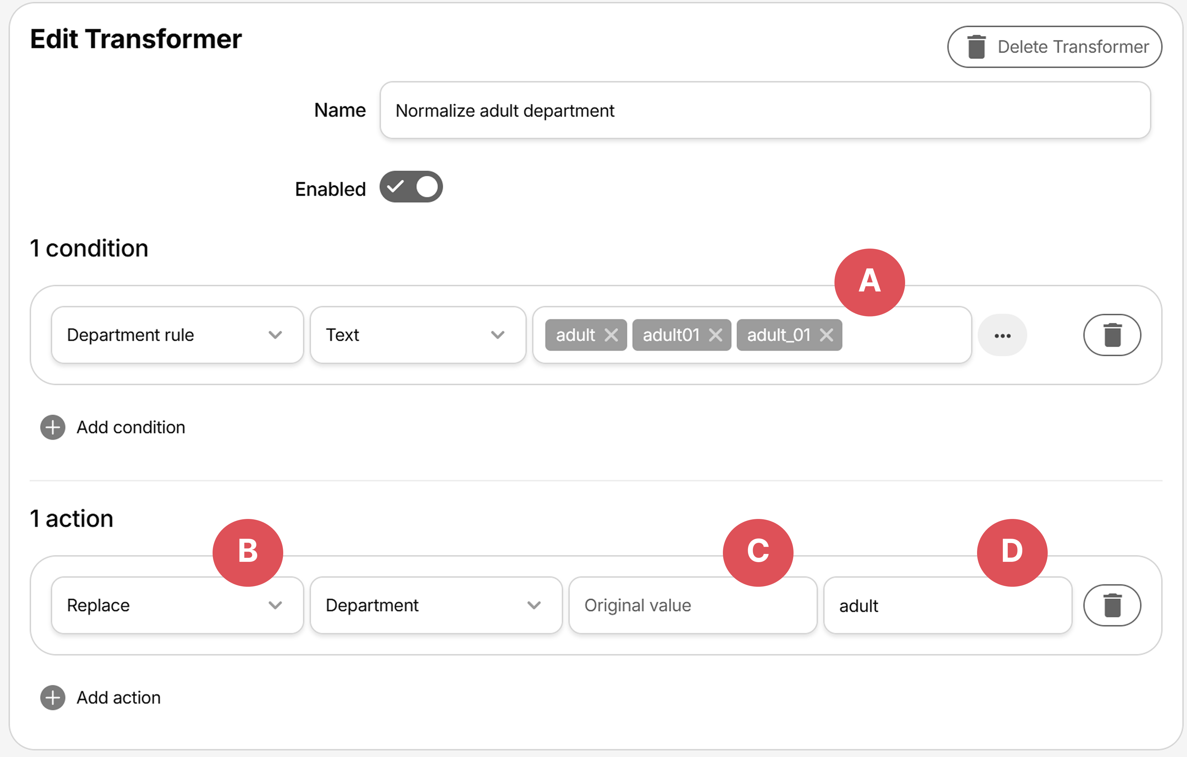This screenshot has height=757, width=1187.
Task: Remove the 'adult_01' tag
Action: (x=827, y=335)
